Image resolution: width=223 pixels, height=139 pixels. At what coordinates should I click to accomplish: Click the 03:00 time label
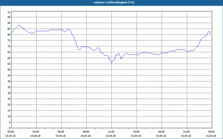36,131
